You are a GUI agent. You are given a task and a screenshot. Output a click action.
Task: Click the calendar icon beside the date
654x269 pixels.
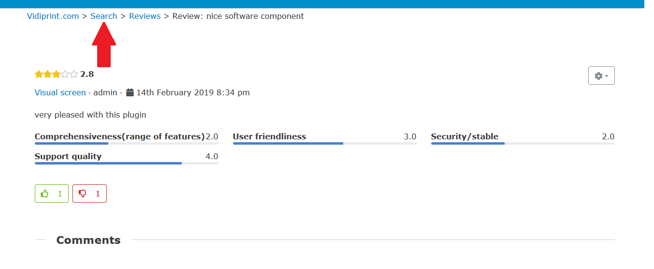pyautogui.click(x=130, y=92)
